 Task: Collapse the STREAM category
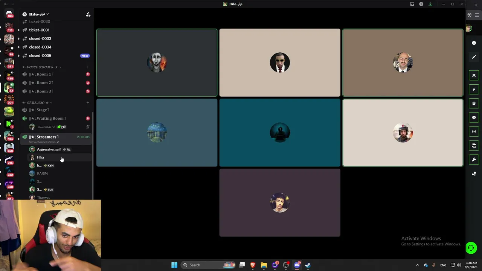(37, 103)
